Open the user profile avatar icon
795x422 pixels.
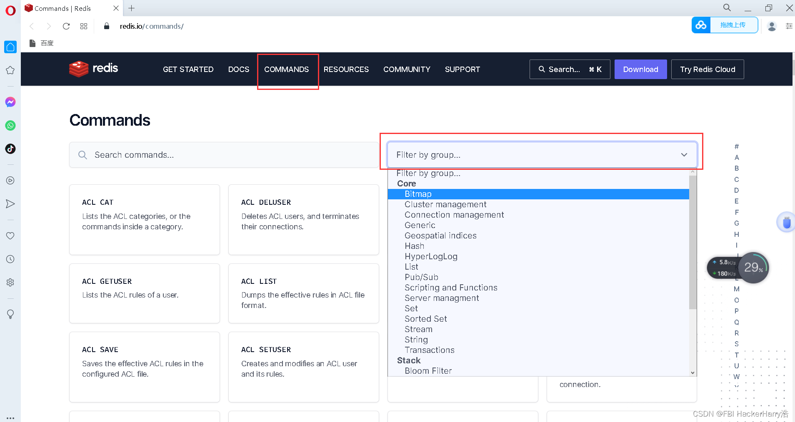click(x=772, y=26)
